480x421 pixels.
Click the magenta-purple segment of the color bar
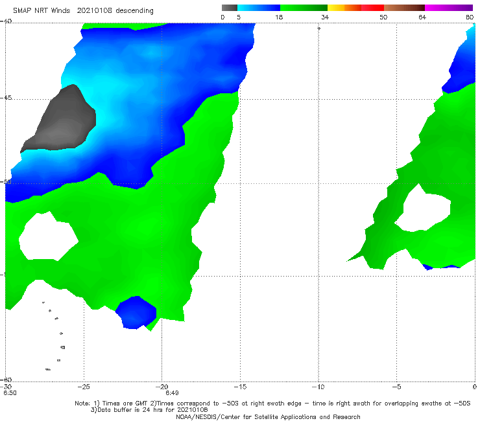[449, 8]
